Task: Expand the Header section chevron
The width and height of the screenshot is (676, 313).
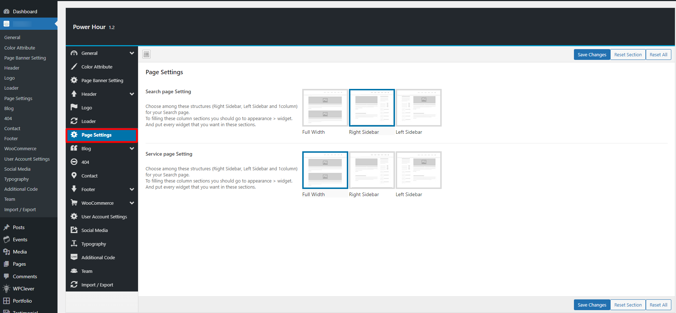Action: click(x=132, y=94)
